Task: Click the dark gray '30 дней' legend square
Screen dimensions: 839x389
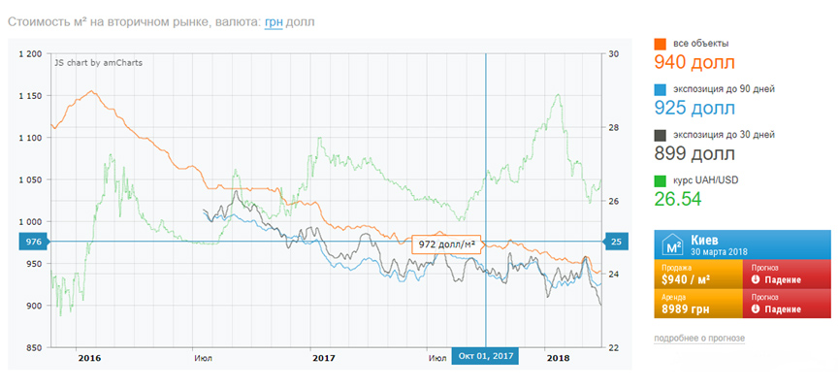Action: pos(661,135)
